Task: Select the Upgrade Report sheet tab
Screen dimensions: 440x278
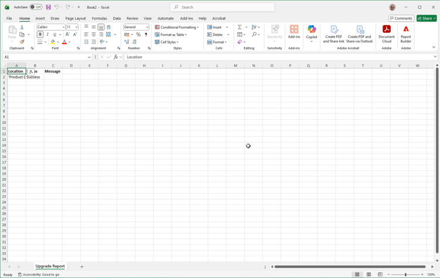Action: click(x=50, y=266)
